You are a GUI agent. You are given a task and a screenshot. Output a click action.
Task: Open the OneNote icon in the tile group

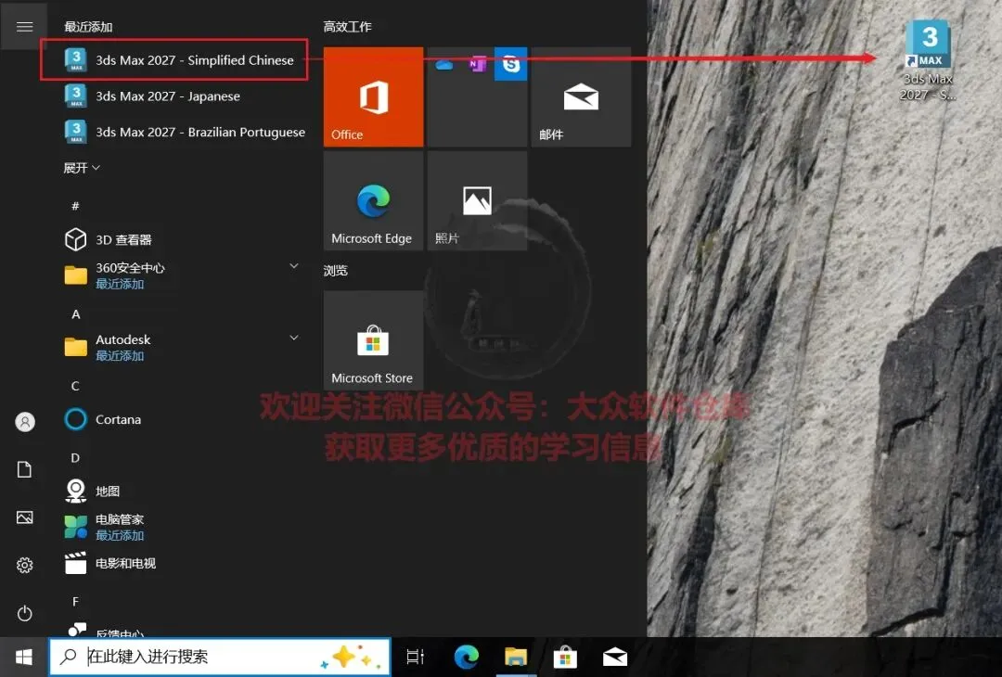(x=478, y=64)
